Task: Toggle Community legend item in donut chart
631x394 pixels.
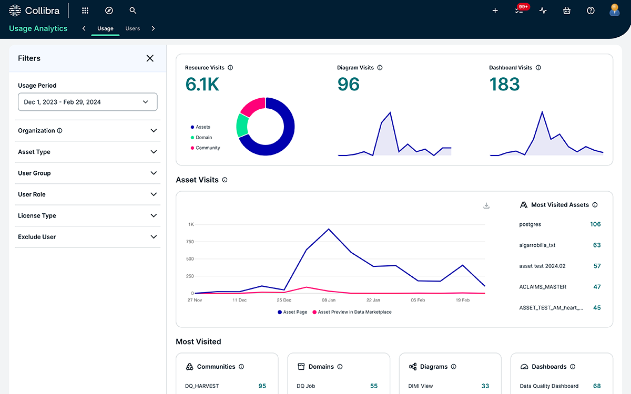Action: point(208,148)
